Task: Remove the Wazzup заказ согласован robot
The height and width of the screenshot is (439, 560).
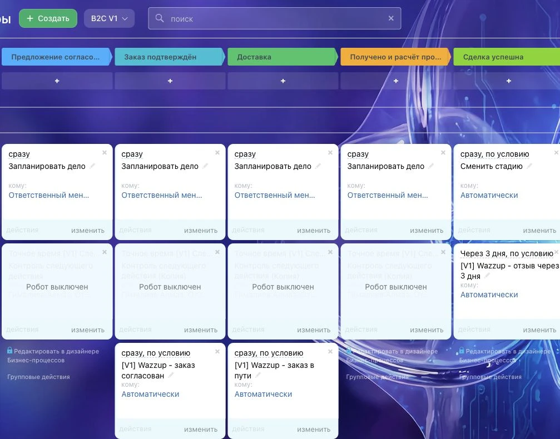Action: click(217, 352)
